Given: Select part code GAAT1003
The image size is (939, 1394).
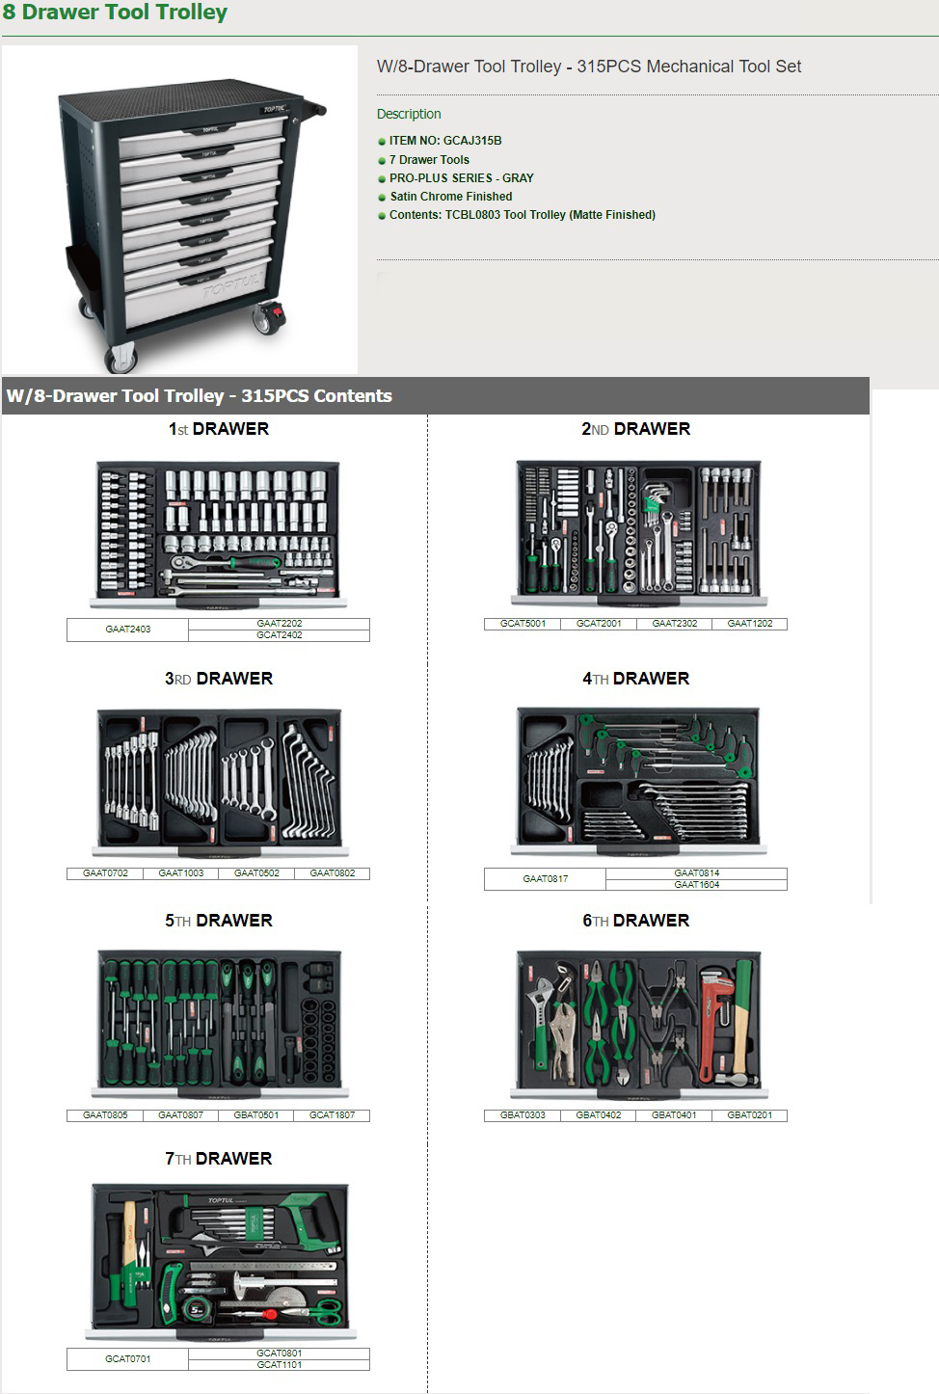Looking at the screenshot, I should coord(181,873).
